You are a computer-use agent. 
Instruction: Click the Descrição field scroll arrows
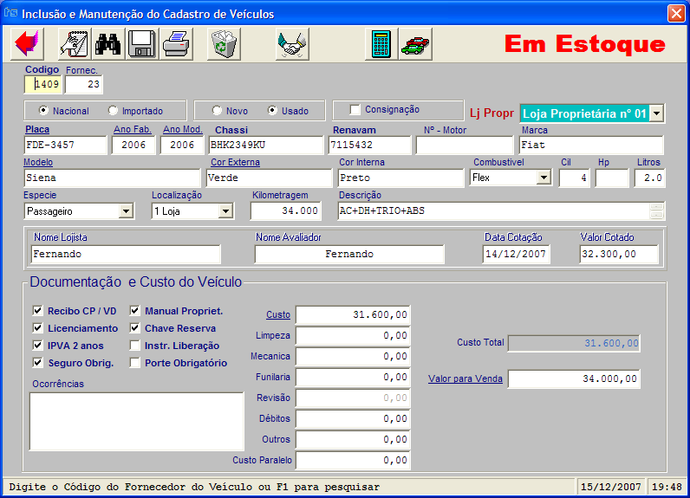point(656,211)
